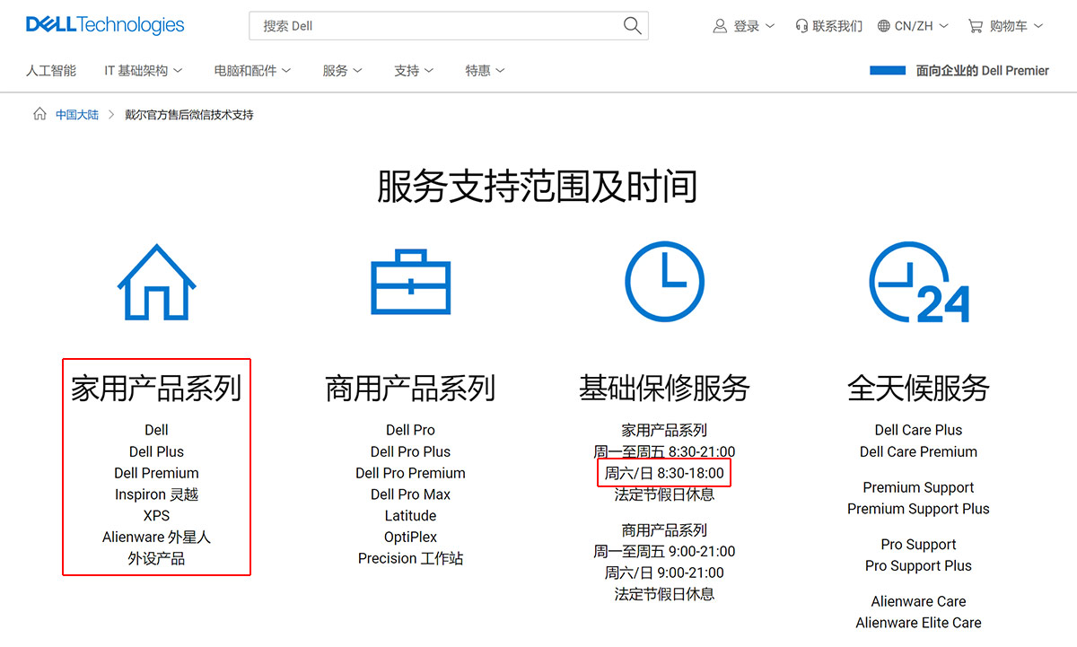Click the 基础保修服务 heading
Image resolution: width=1077 pixels, height=647 pixels.
pos(664,388)
